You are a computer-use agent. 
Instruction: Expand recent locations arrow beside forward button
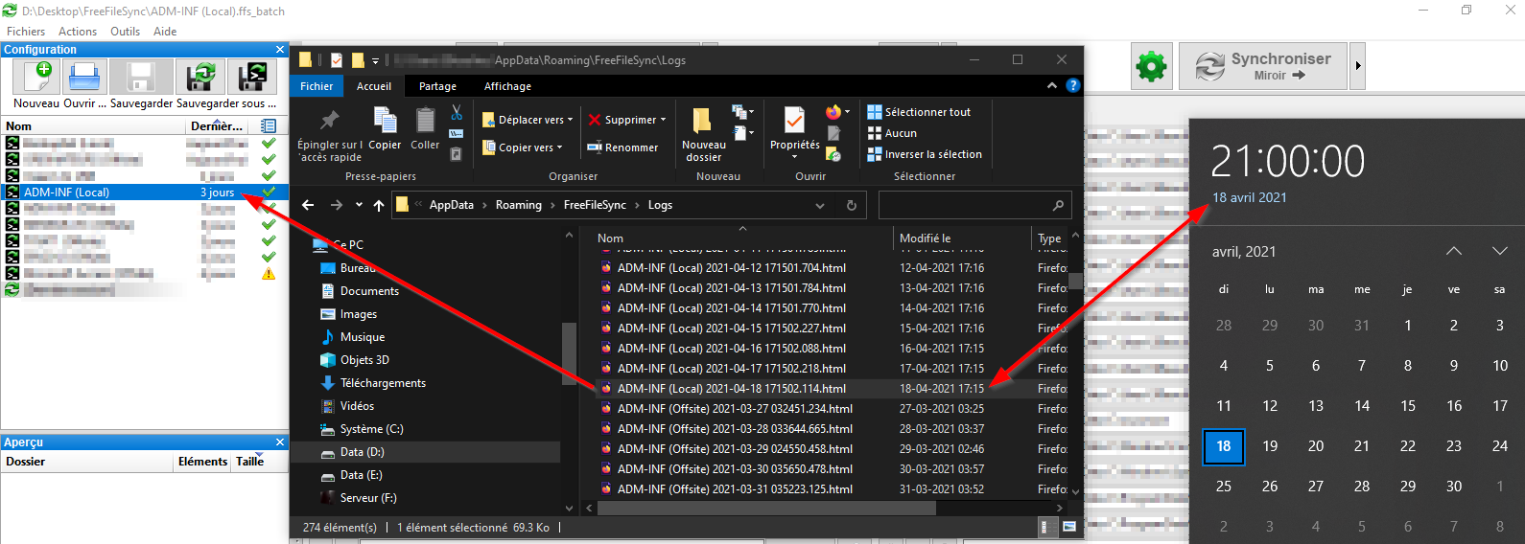tap(359, 205)
